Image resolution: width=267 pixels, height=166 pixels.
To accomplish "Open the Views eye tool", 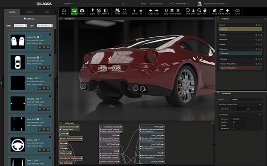I will point(237,12).
